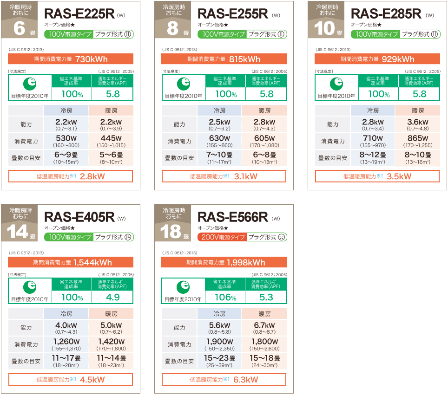This screenshot has height=395, width=448.
Task: Click cooling room size 7~10畳
Action: tap(219, 155)
